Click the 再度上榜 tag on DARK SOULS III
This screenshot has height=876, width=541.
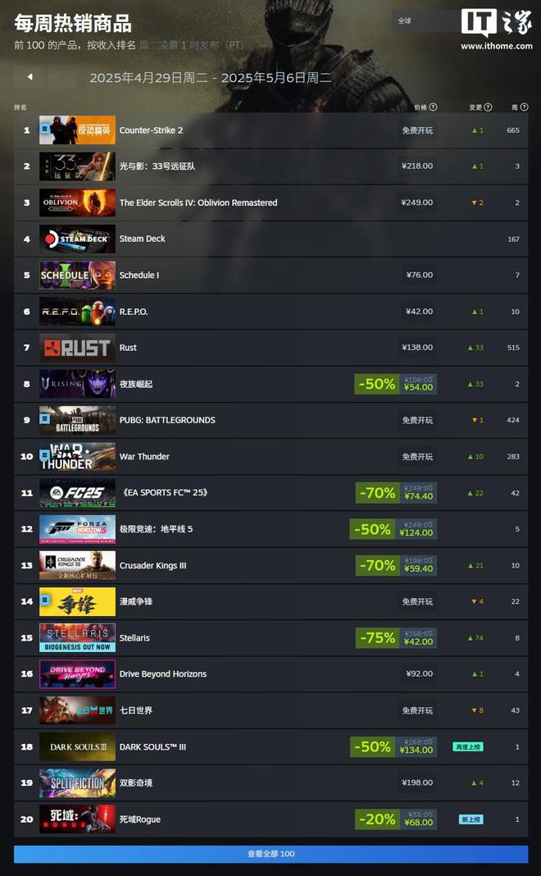click(468, 747)
